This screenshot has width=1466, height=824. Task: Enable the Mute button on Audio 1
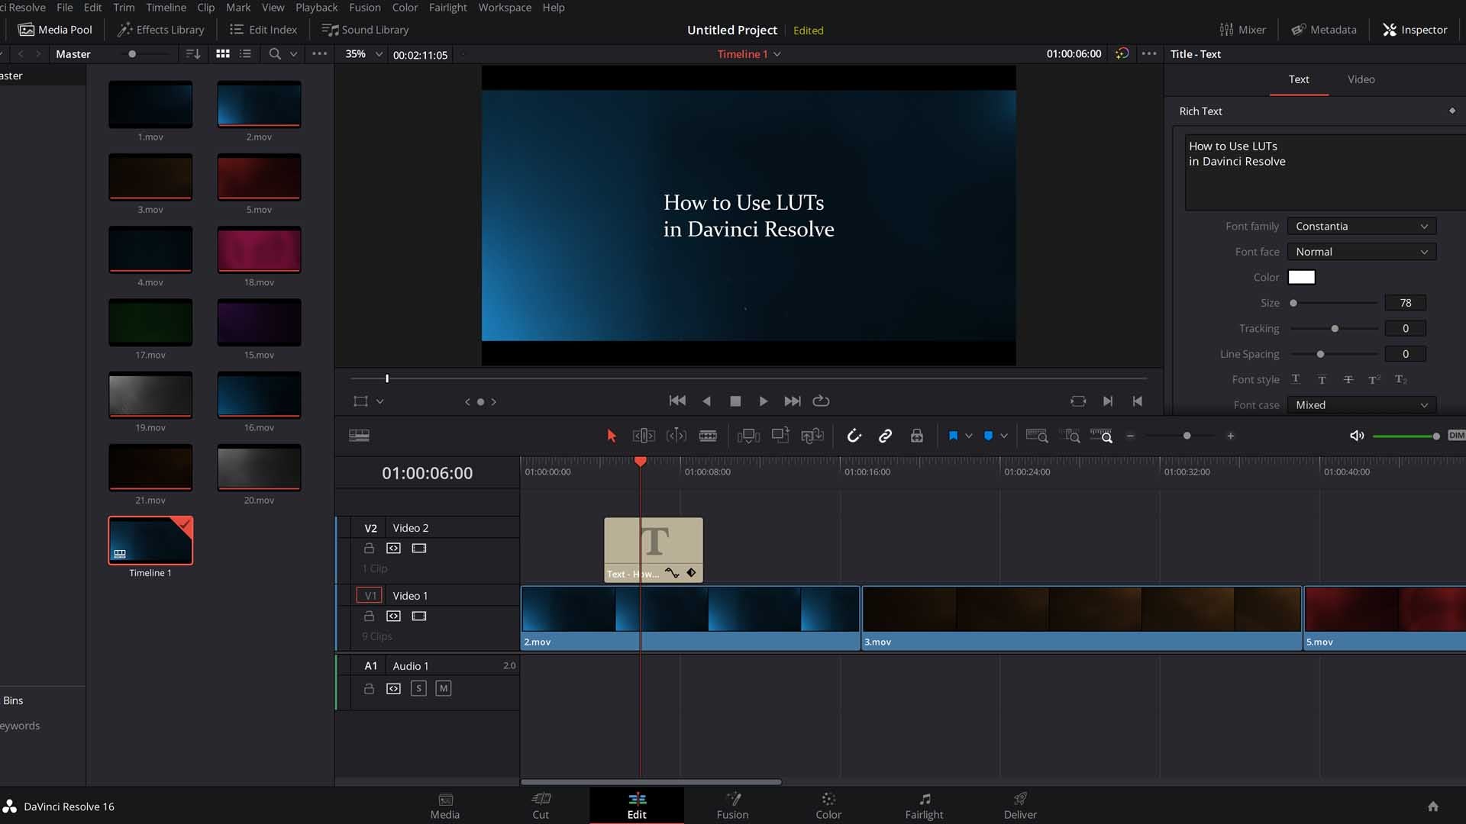coord(444,688)
